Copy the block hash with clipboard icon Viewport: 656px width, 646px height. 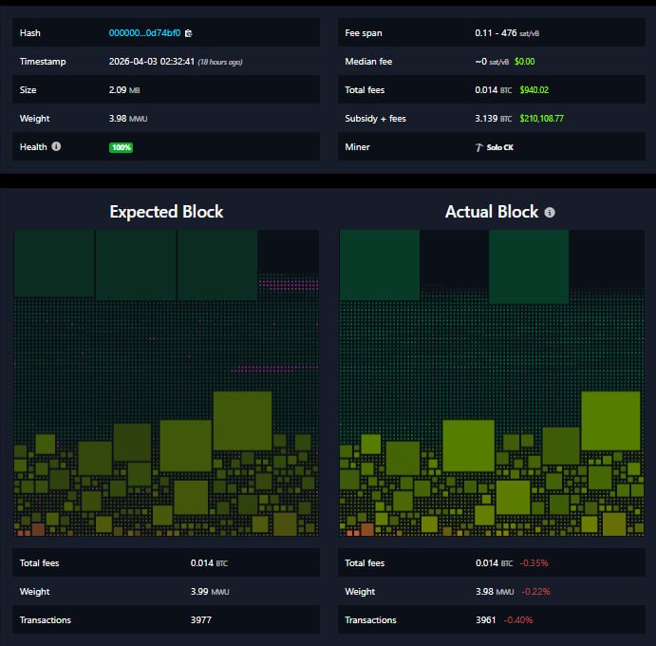pos(188,33)
